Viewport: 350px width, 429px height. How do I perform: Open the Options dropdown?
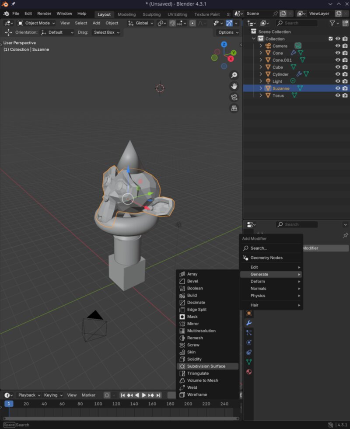[x=228, y=32]
